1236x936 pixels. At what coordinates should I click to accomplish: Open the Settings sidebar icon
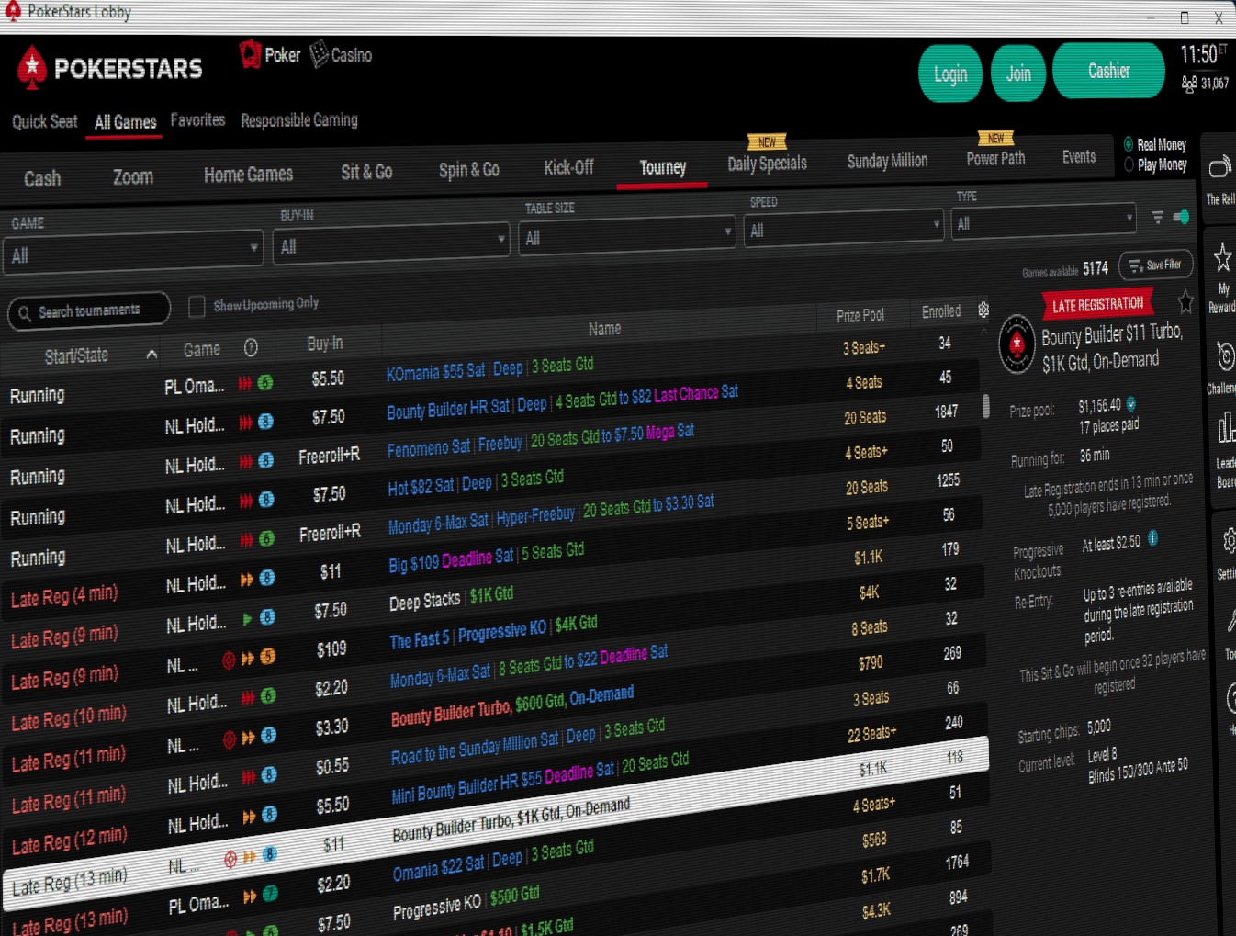1230,542
